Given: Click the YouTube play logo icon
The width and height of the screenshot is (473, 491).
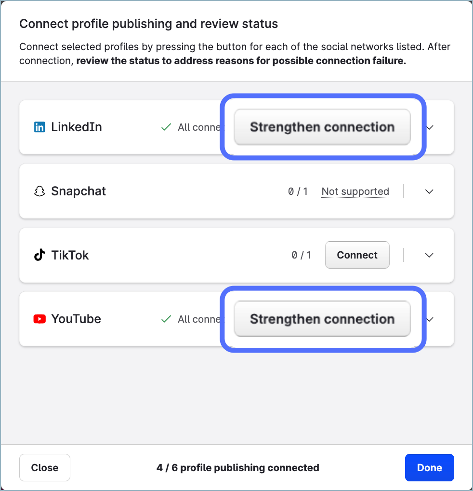Looking at the screenshot, I should pos(39,319).
